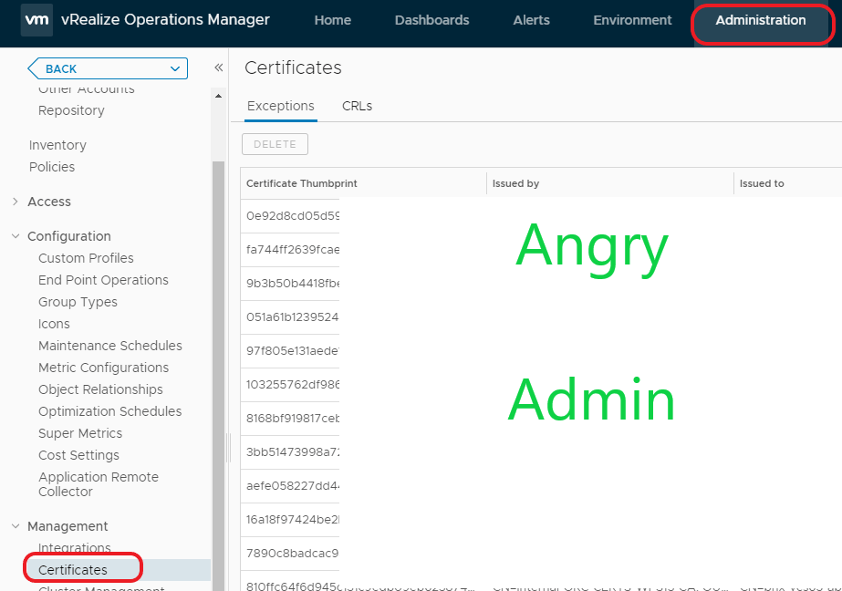Open the Home tab
The image size is (842, 591).
(x=332, y=20)
